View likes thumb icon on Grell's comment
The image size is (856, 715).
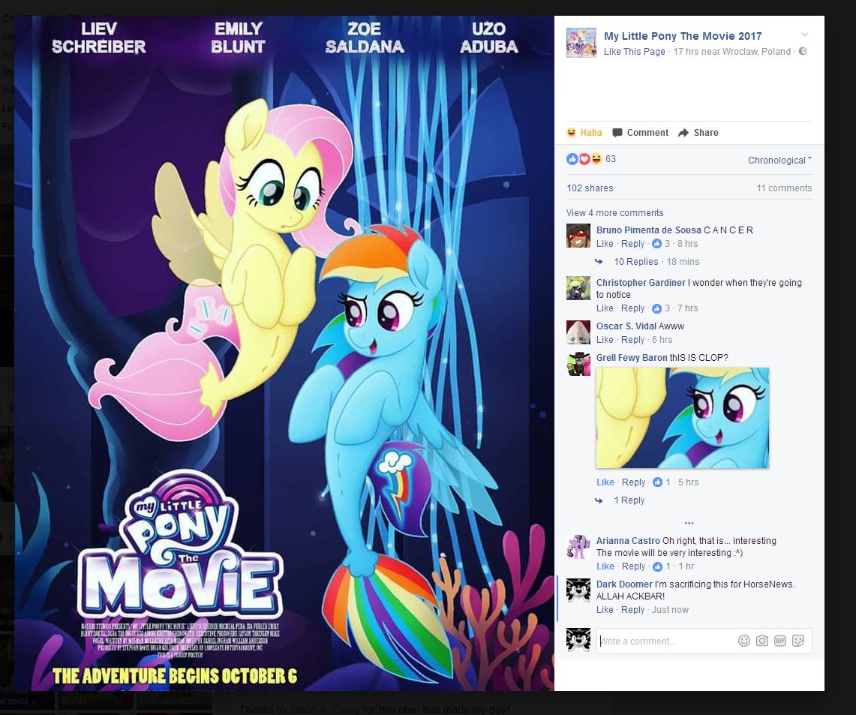tap(658, 482)
